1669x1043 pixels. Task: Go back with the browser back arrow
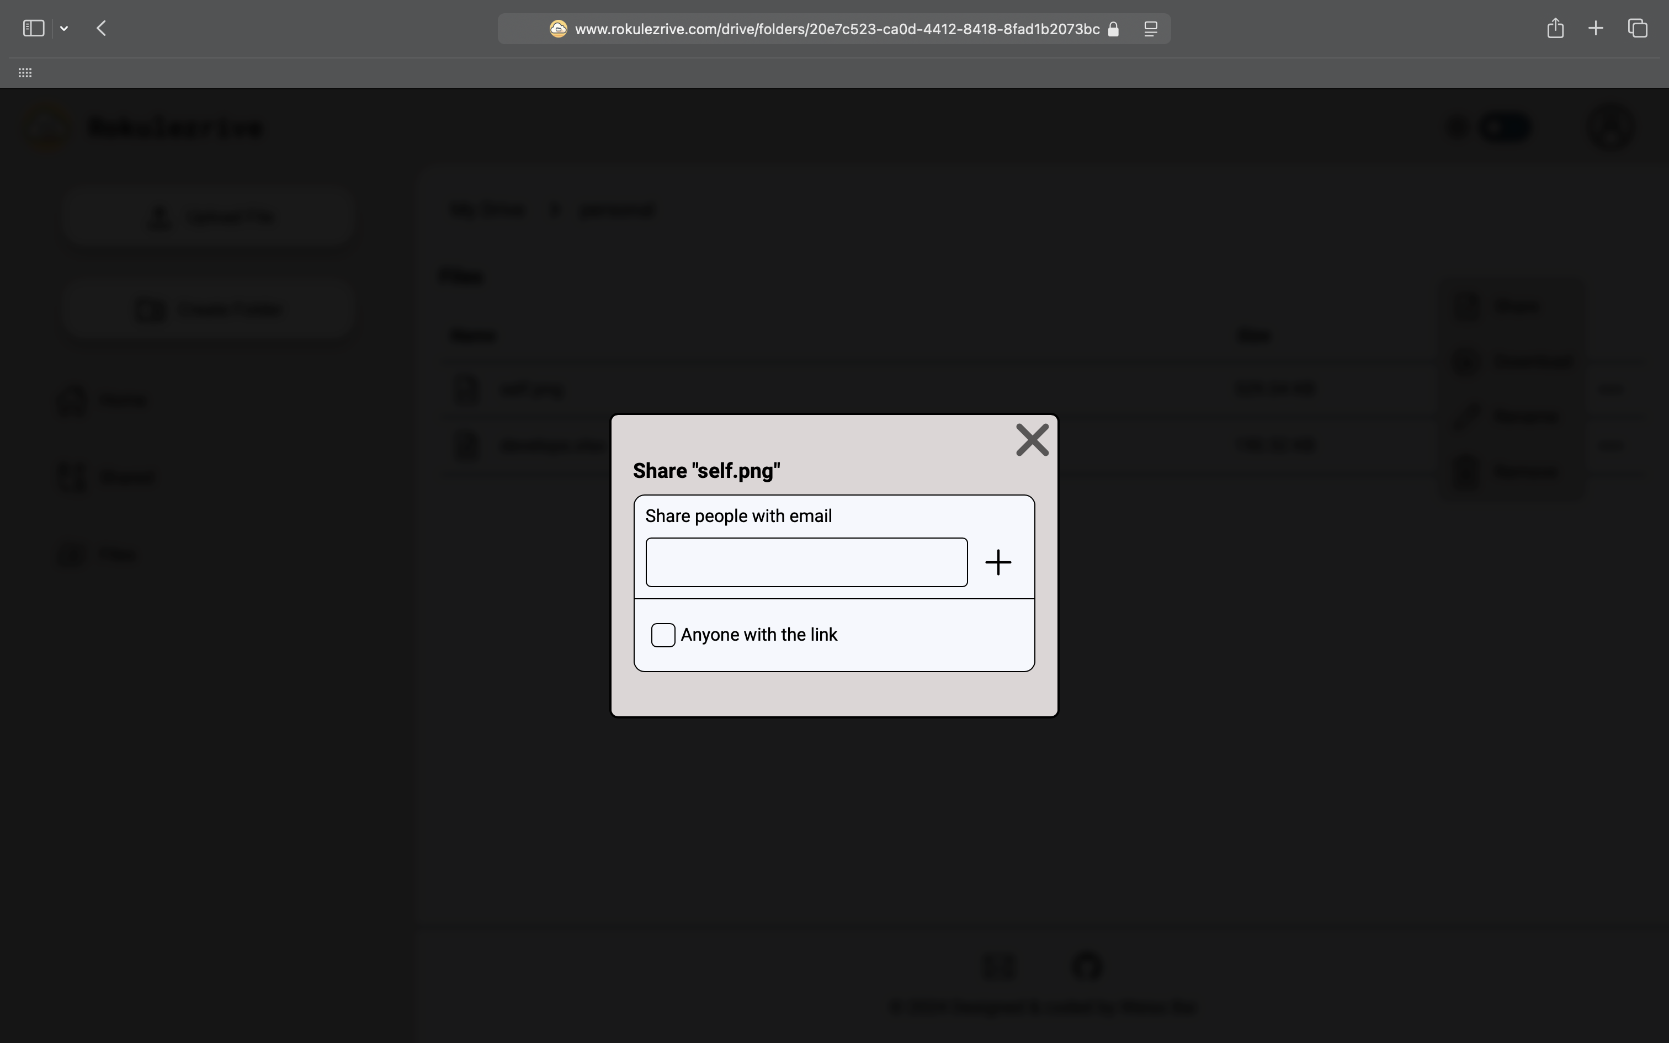click(102, 28)
